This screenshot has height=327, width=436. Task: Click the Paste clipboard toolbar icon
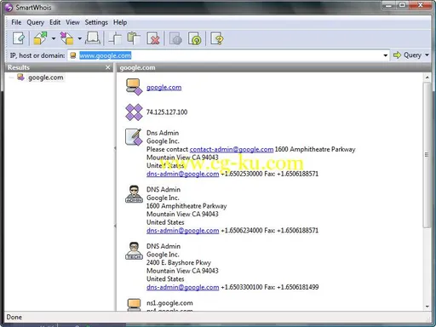click(x=134, y=38)
